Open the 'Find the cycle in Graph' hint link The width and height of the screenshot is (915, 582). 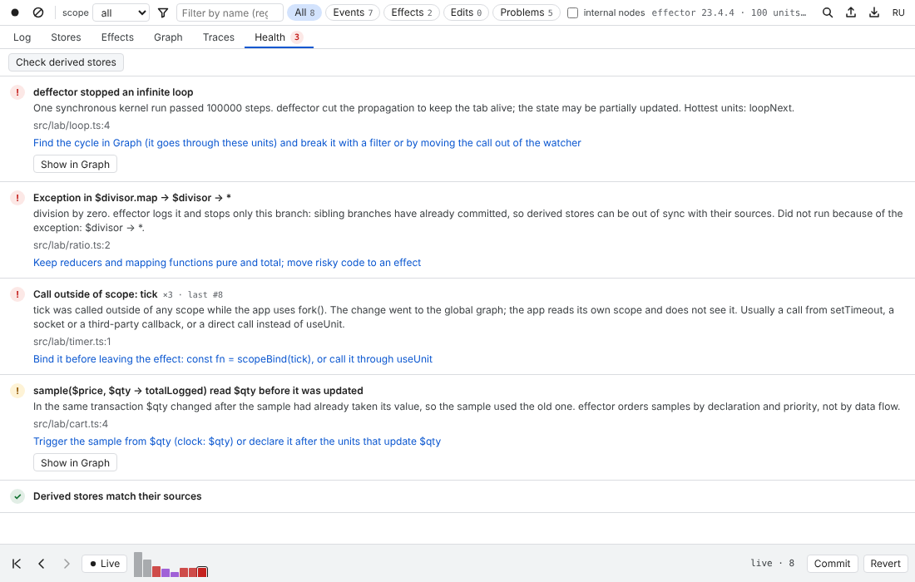[307, 143]
